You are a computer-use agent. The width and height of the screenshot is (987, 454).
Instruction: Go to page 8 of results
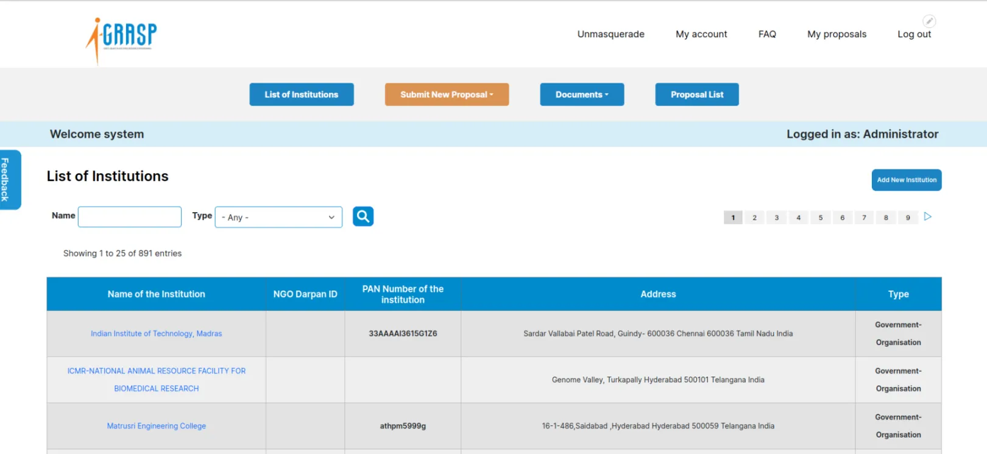pos(886,218)
